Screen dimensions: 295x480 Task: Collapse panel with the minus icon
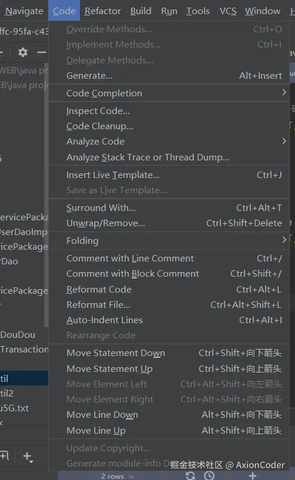point(42,52)
